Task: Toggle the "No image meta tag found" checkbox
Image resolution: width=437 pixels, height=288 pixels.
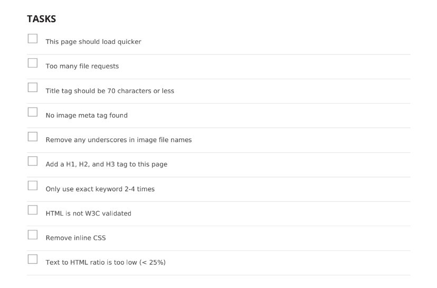Action: point(33,112)
